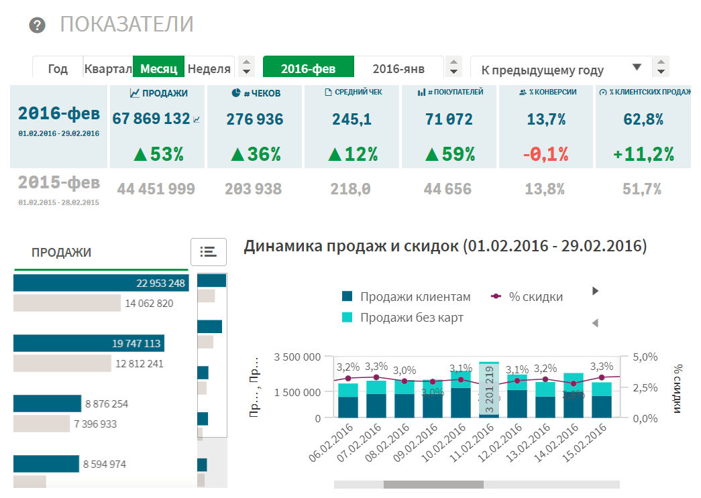Open the К предыдущему году dropdown
The height and width of the screenshot is (498, 701).
point(561,69)
